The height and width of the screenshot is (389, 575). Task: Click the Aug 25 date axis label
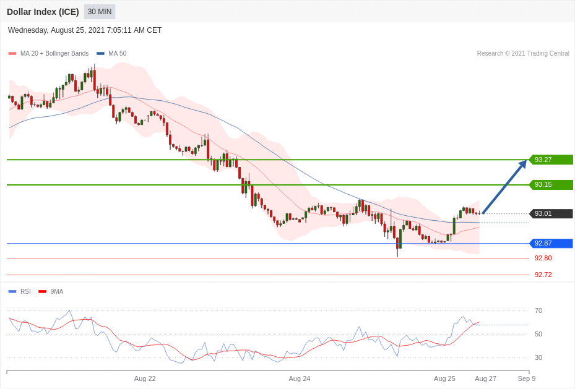[x=444, y=378]
